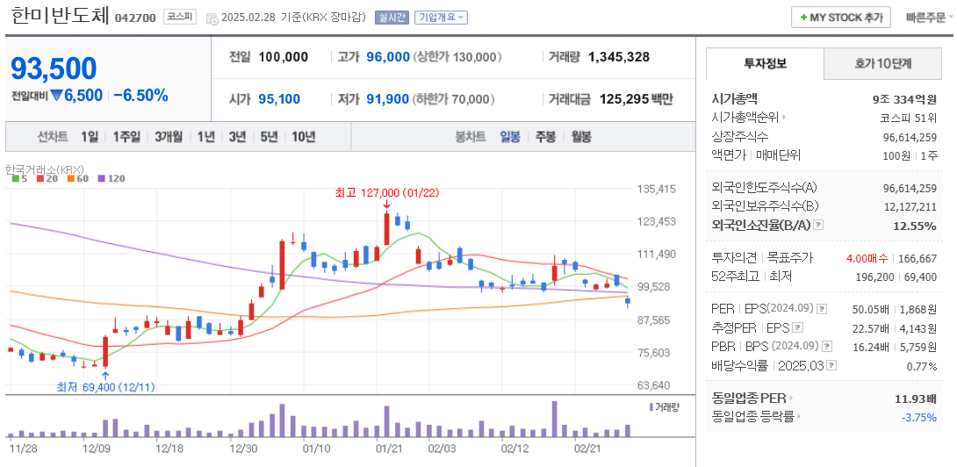Screen dimensions: 957x467
Task: Click the 50.05배 PER value
Action: click(870, 309)
